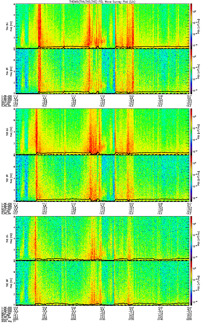Screen dimensions: 202x323
Task: Click the PSD color bar beside THD B-perpendicular
Action: [191, 132]
